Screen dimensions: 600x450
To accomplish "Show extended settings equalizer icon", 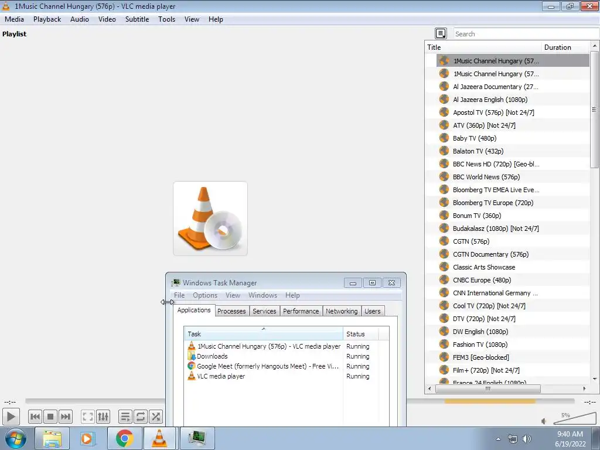I will pos(103,417).
